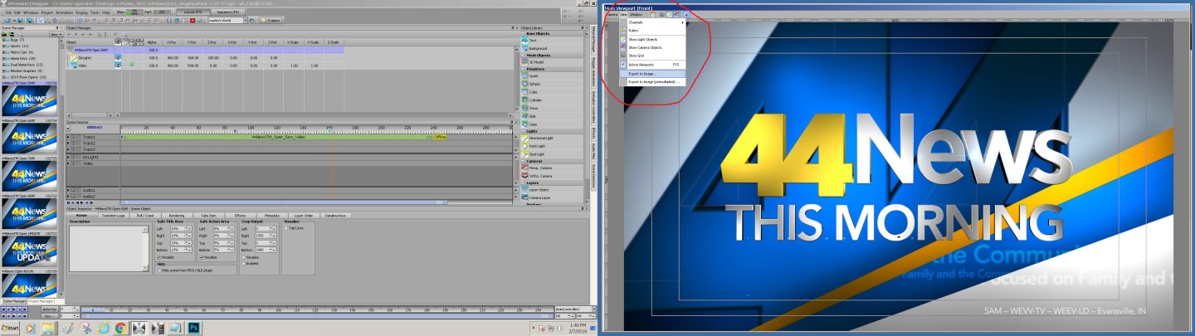Screen dimensions: 1195x336
Task: Enable Hide scene from MOS/NLE plugin
Action: 159,270
